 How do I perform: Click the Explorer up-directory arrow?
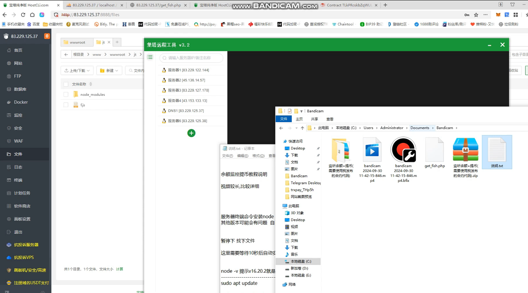[x=302, y=128]
